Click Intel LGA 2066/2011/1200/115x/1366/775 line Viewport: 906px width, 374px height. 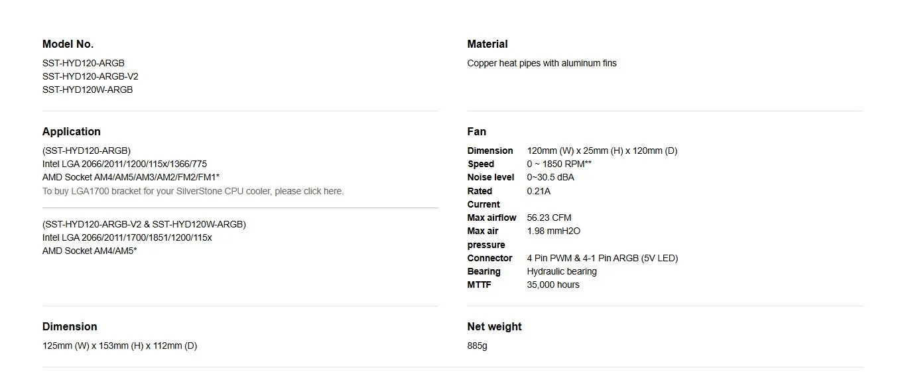coord(125,164)
